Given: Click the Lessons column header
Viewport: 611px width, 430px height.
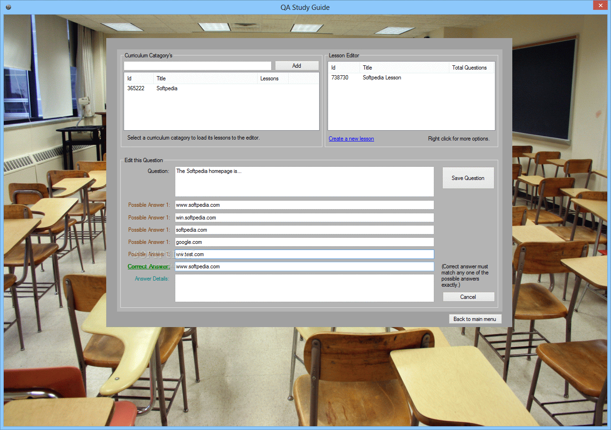Looking at the screenshot, I should click(273, 78).
